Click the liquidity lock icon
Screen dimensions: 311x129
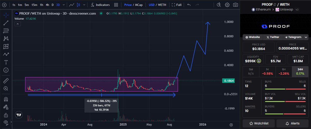coord(259,61)
